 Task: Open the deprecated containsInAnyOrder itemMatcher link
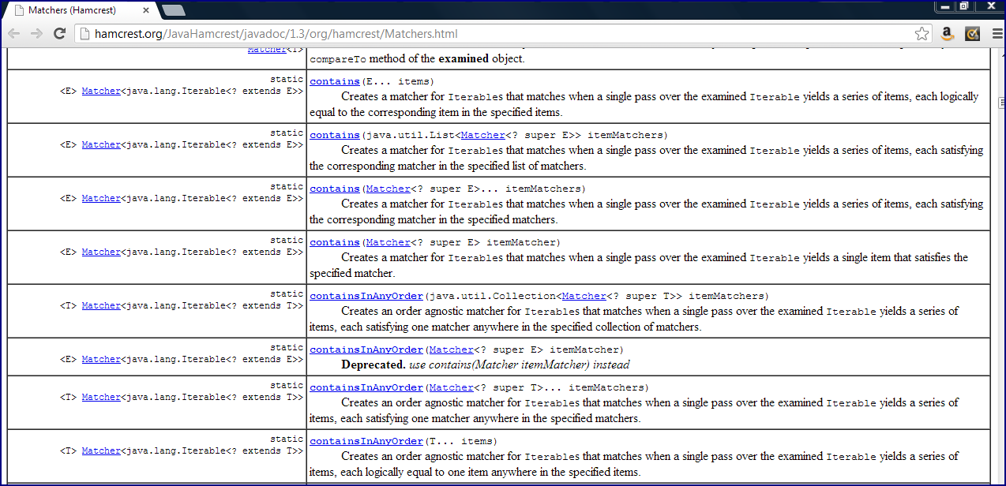pyautogui.click(x=366, y=350)
